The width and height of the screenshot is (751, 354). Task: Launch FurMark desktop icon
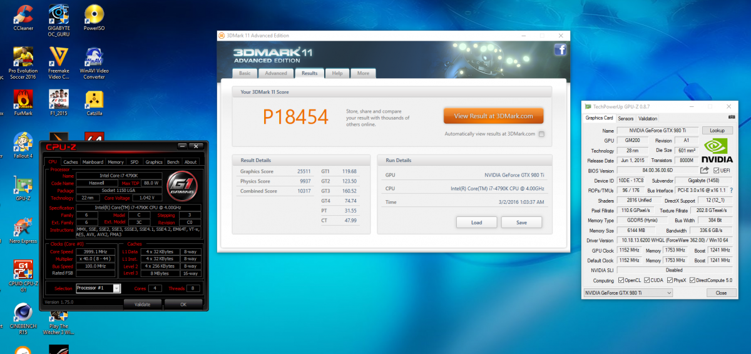23,103
